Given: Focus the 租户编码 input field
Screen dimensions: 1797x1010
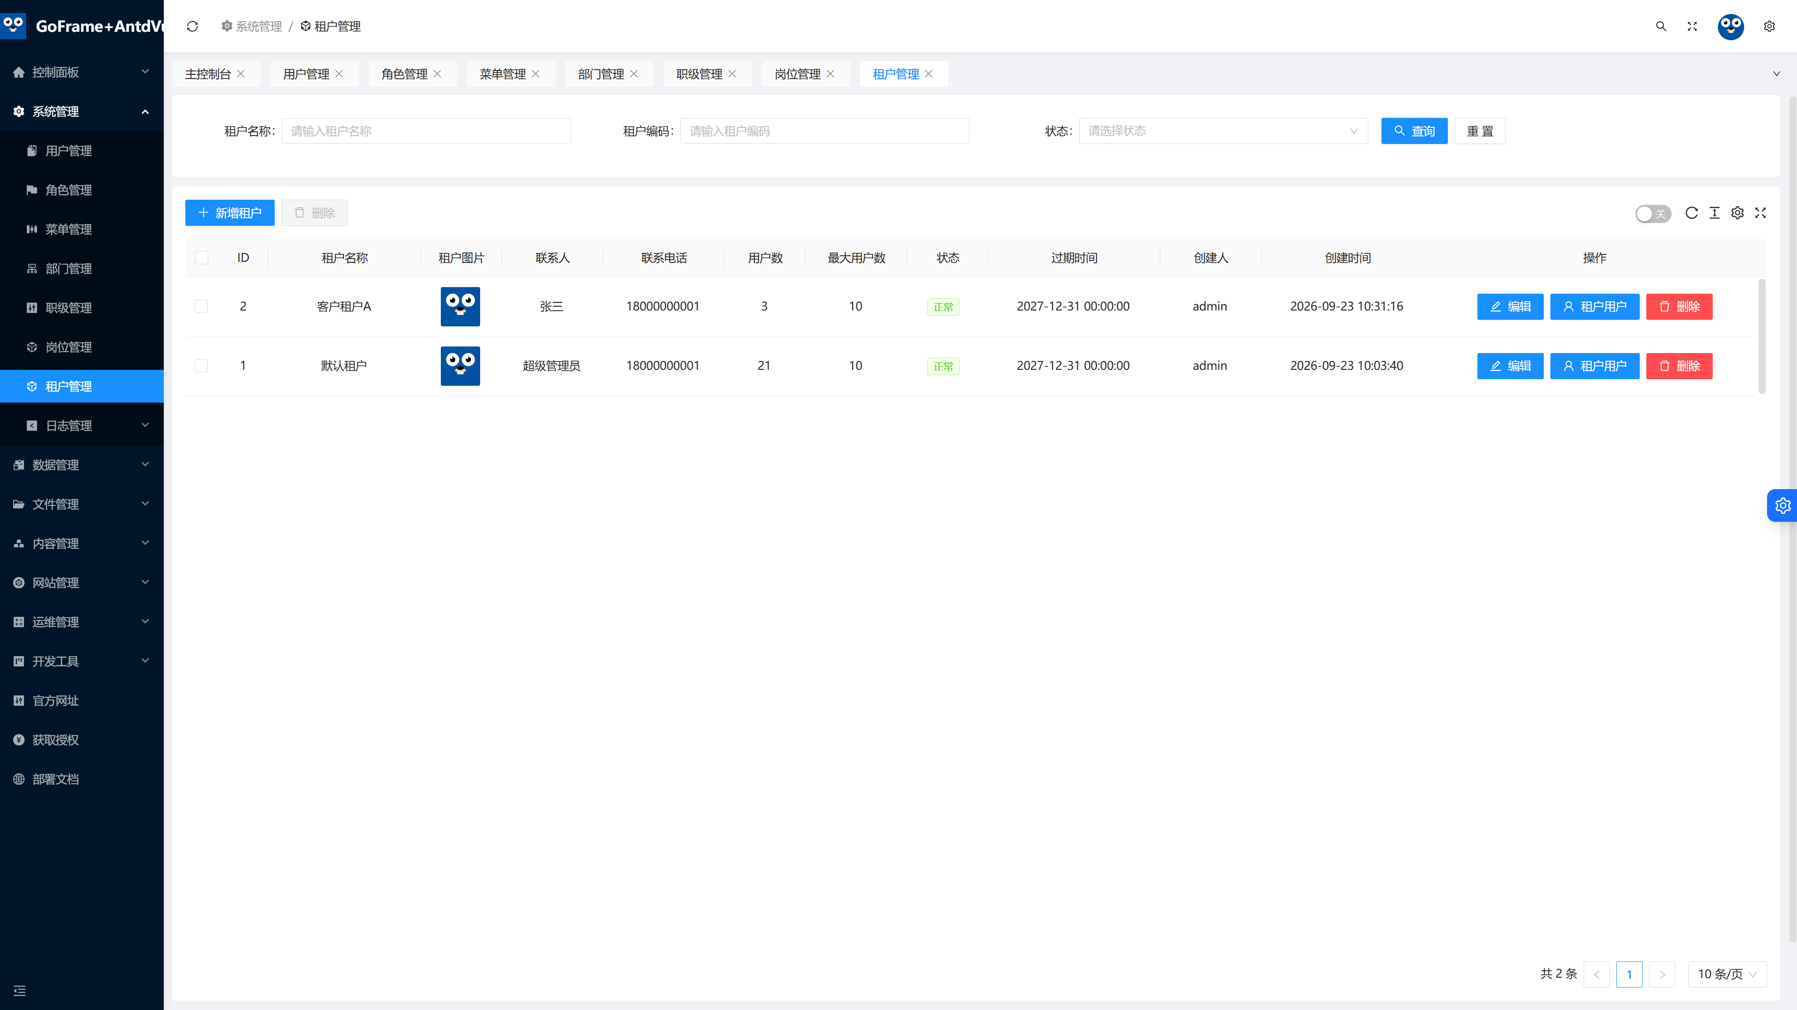Looking at the screenshot, I should click(825, 131).
